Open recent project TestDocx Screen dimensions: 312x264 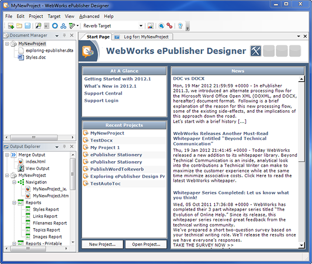coord(101,140)
